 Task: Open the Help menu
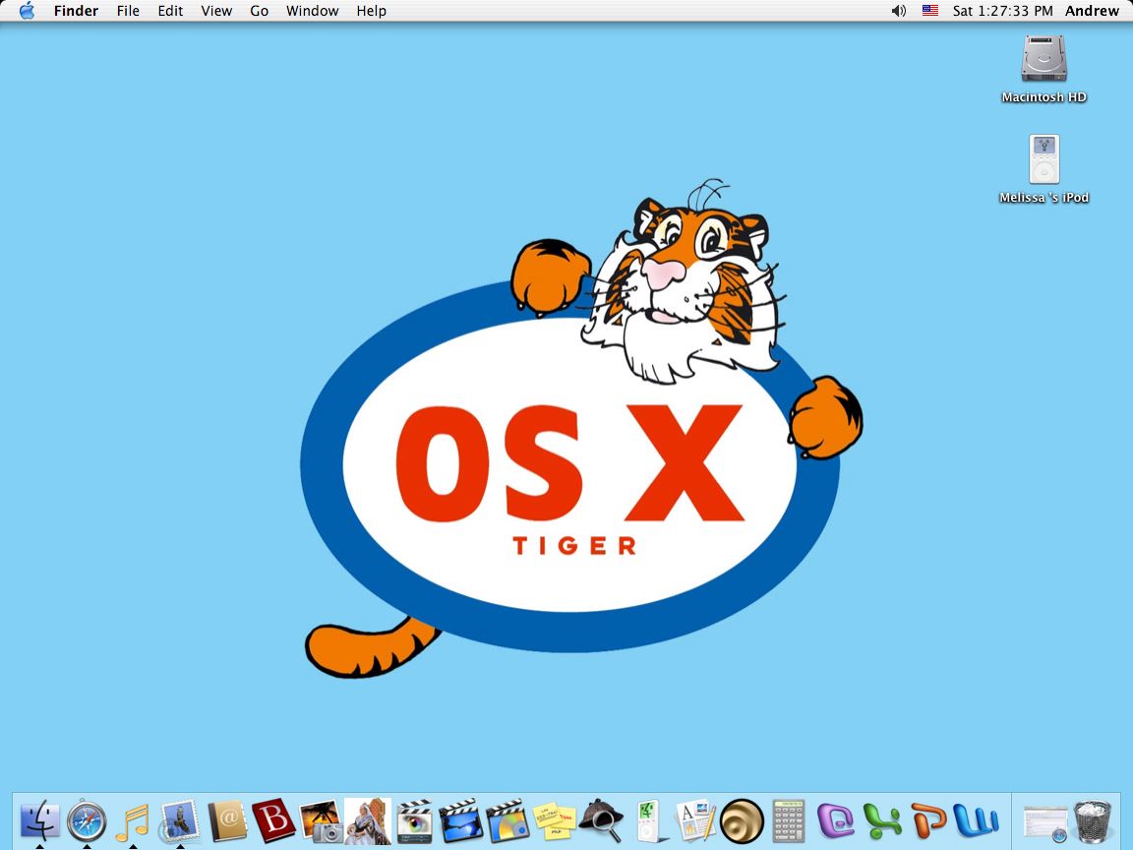[x=372, y=11]
